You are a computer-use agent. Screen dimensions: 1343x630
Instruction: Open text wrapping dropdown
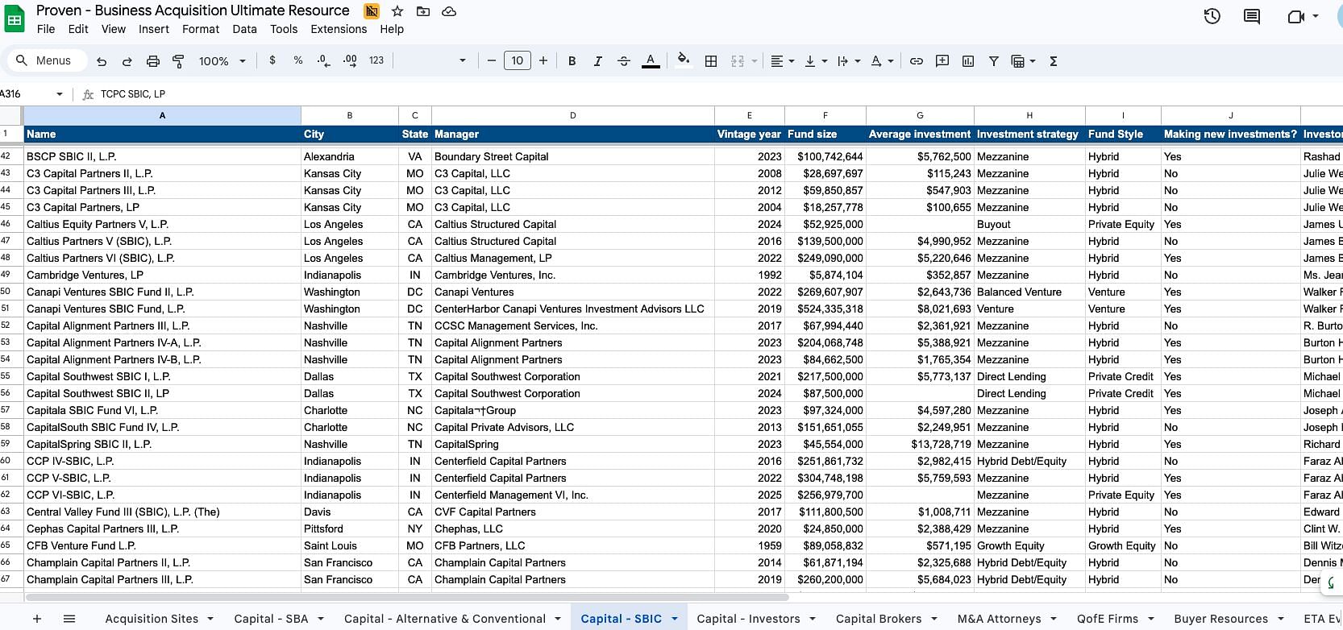click(849, 61)
